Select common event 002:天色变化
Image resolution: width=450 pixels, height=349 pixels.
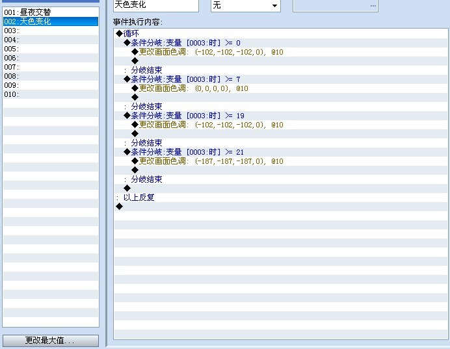tap(51, 21)
